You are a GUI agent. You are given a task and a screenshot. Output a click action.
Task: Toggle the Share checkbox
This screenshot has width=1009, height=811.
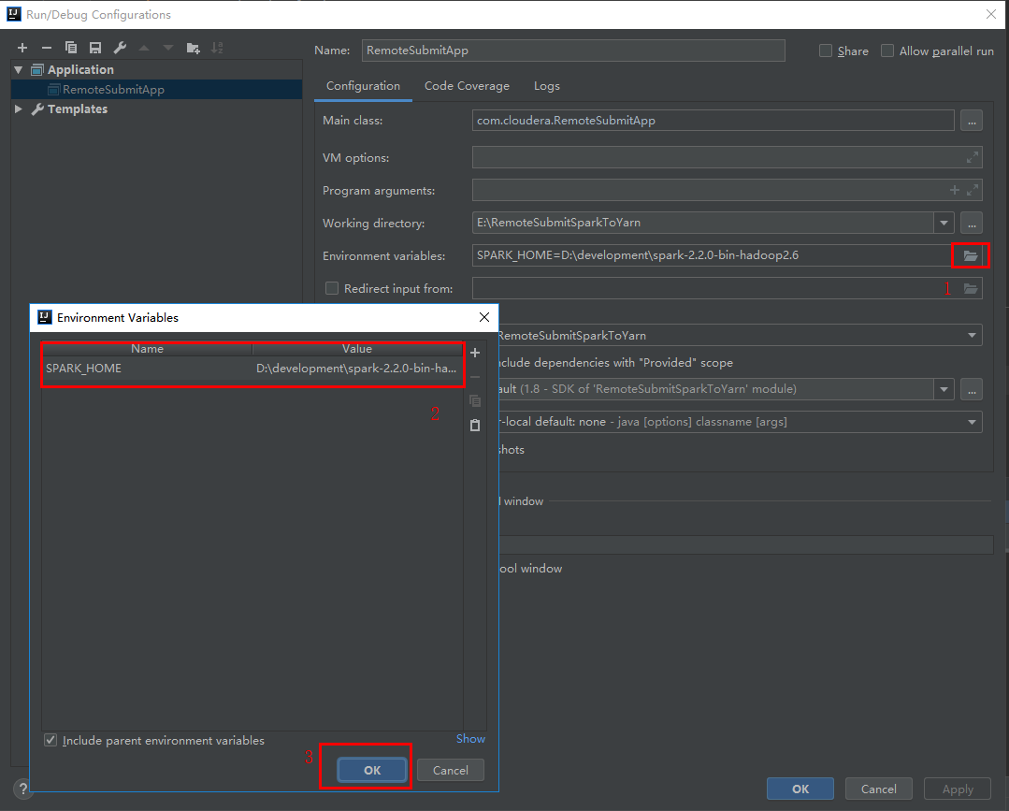pos(824,51)
